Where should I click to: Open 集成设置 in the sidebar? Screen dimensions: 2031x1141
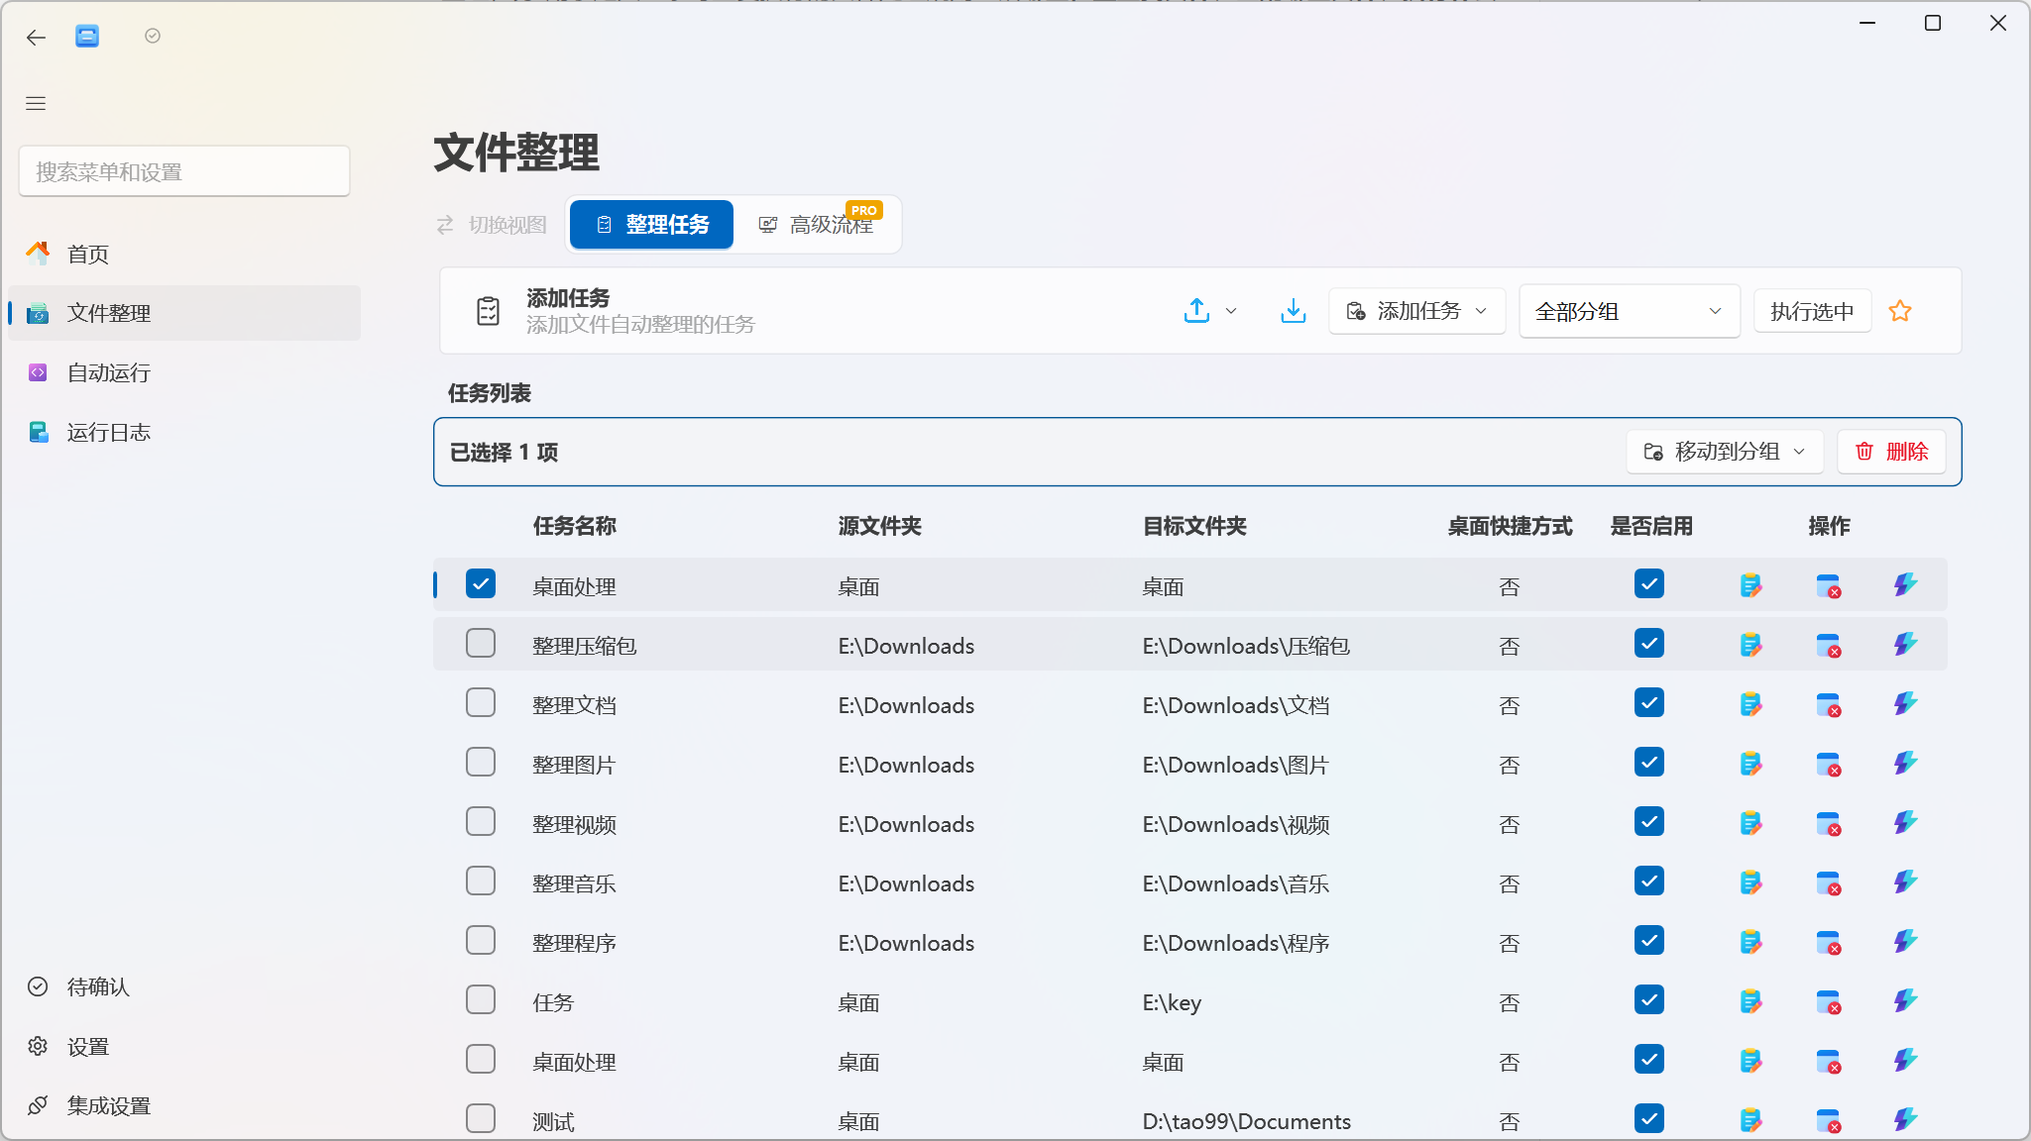click(184, 1105)
